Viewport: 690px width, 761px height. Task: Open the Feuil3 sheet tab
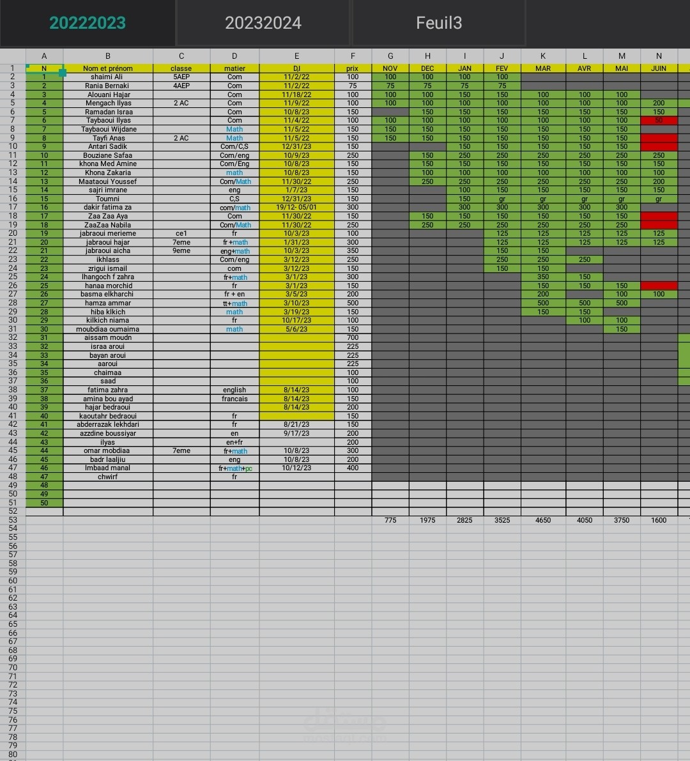pyautogui.click(x=439, y=23)
